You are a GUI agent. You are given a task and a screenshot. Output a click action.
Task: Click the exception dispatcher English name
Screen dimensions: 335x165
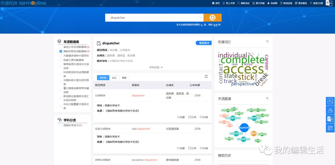click(145, 160)
